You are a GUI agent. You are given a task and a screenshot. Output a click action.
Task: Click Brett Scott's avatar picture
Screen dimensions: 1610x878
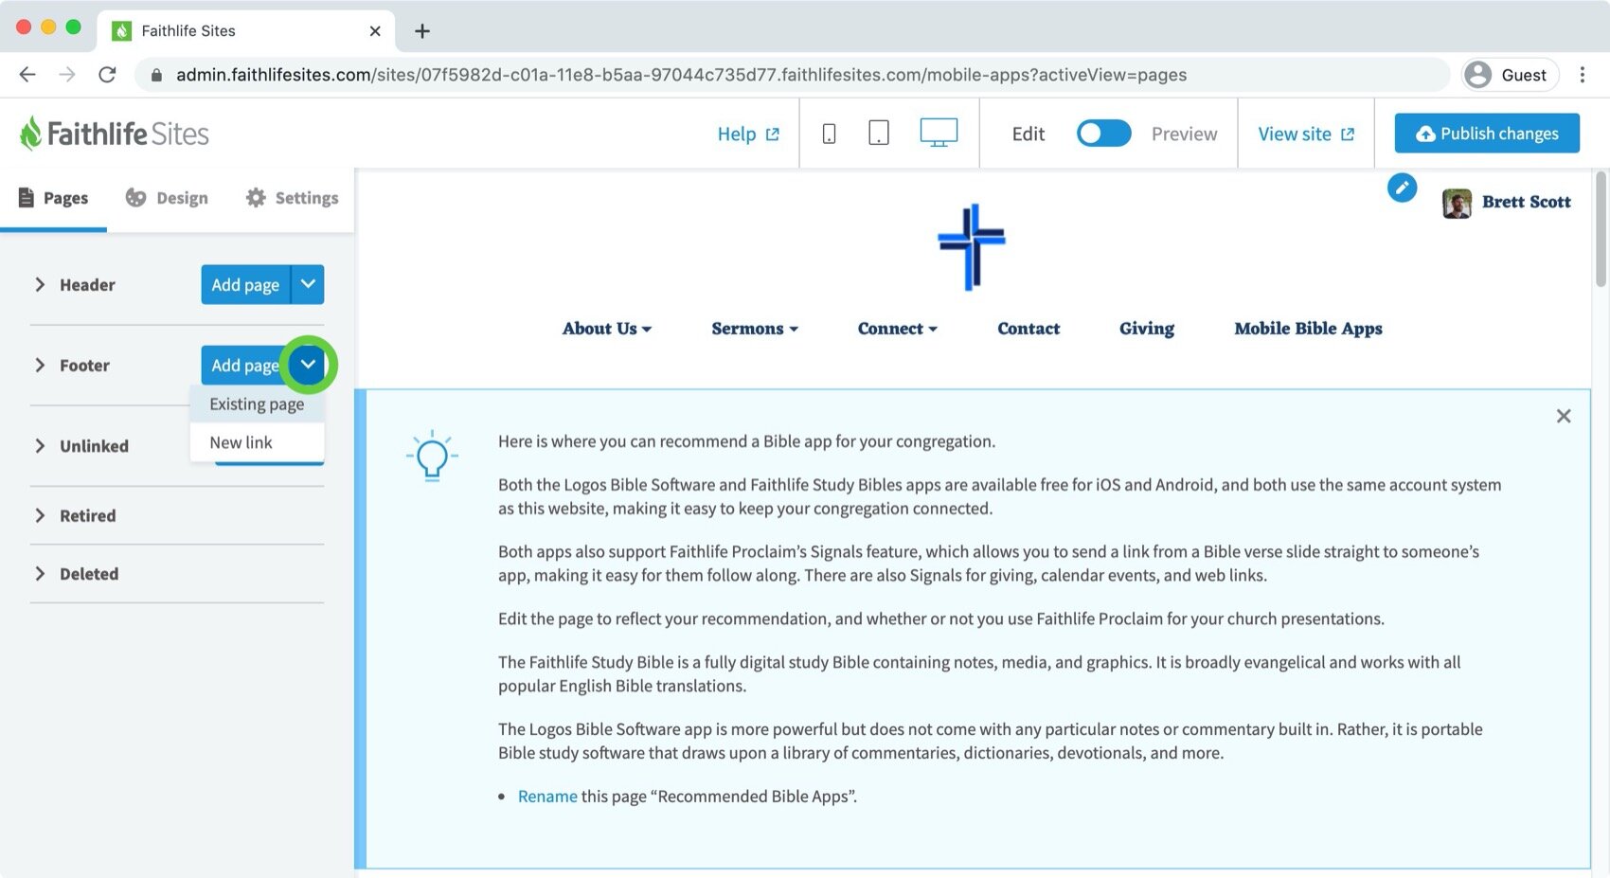pyautogui.click(x=1457, y=203)
